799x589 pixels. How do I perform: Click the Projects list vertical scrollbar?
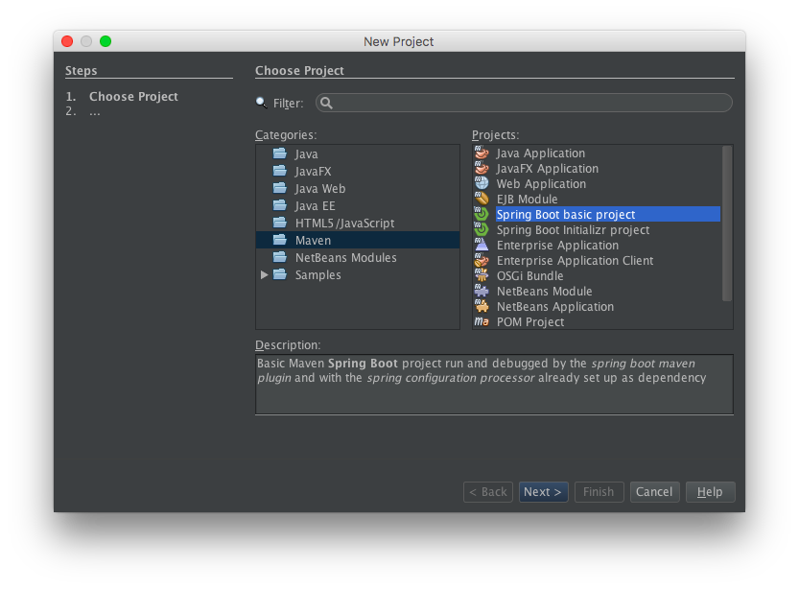click(727, 224)
